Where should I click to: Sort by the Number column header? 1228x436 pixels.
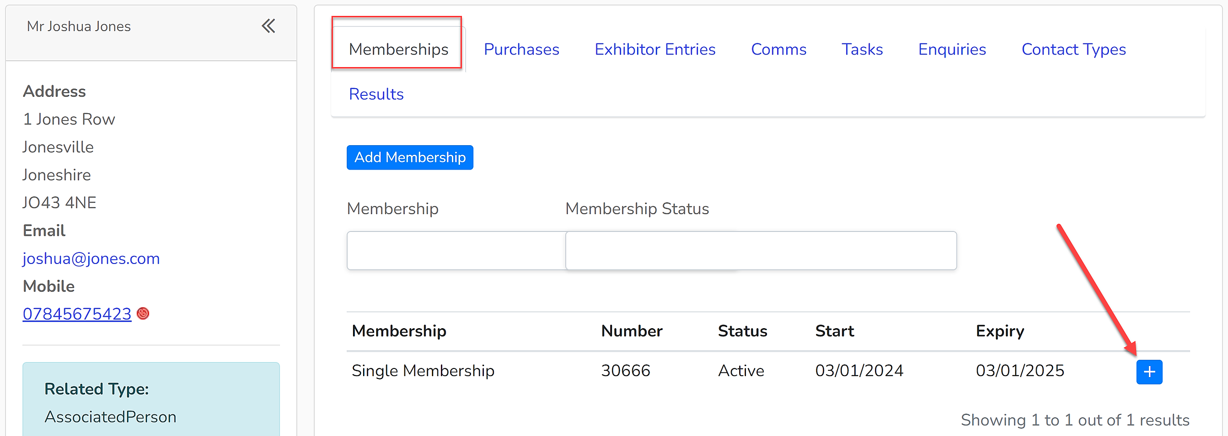pyautogui.click(x=631, y=331)
